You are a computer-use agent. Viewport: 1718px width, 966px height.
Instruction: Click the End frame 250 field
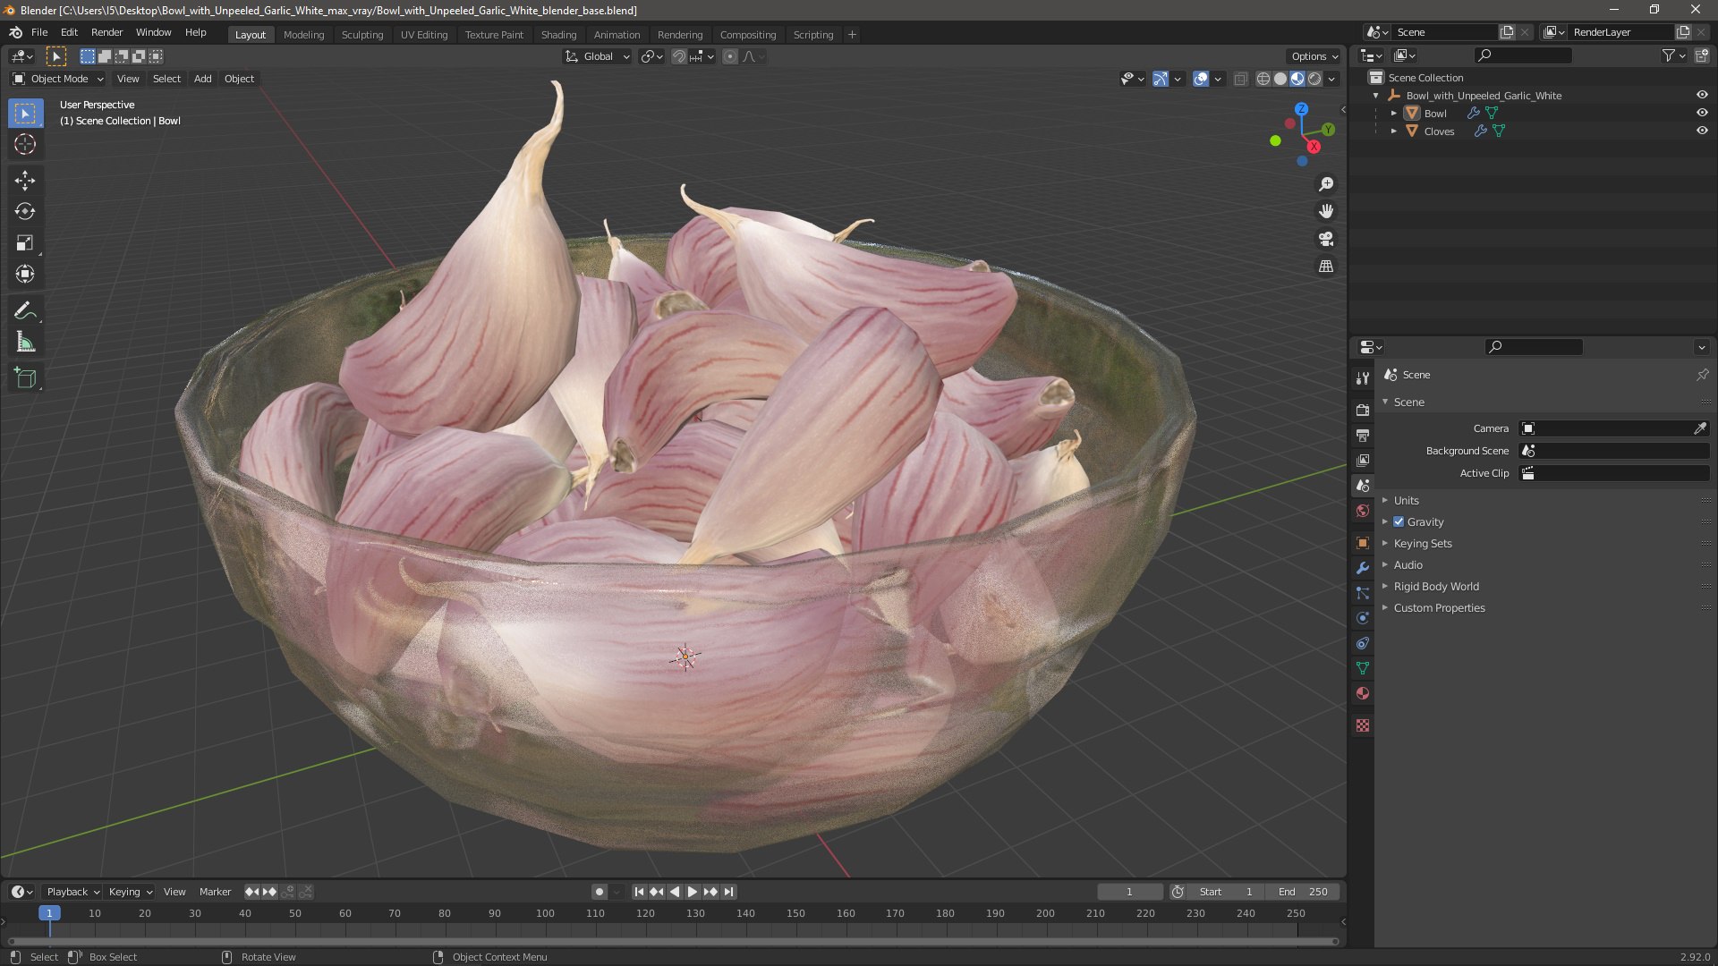[x=1303, y=892]
